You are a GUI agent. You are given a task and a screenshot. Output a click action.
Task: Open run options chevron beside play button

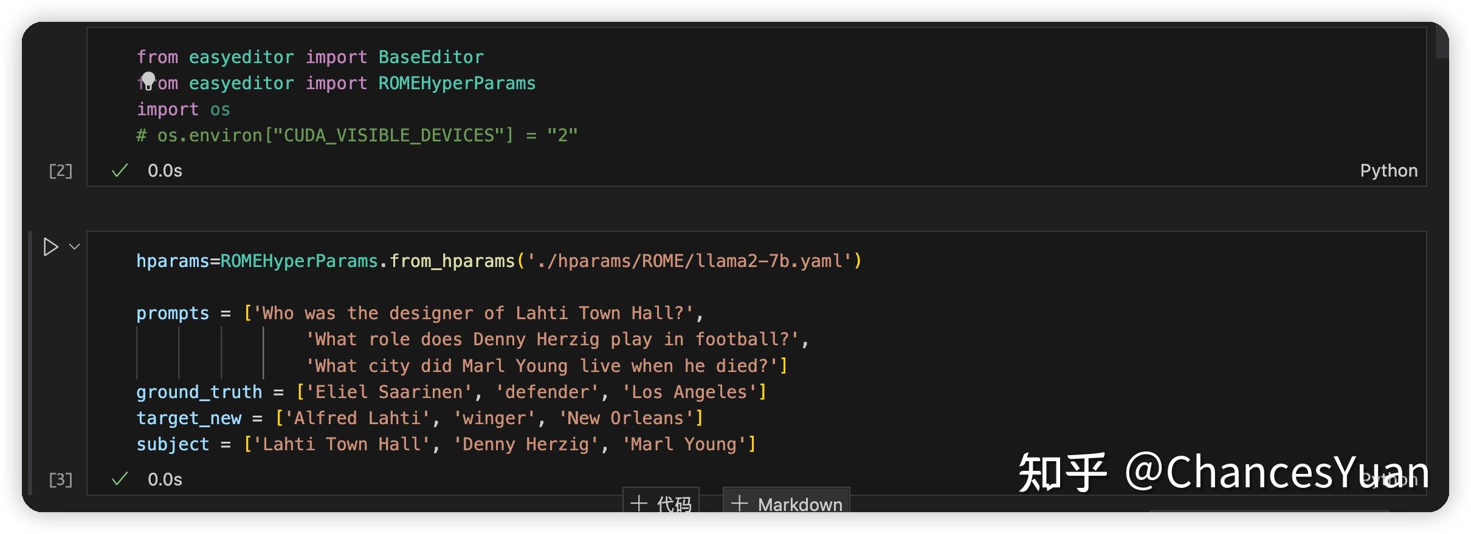(75, 246)
